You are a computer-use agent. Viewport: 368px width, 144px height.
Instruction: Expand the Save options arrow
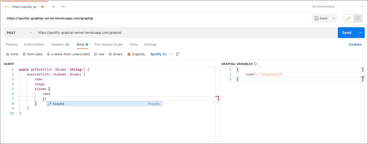point(334,18)
